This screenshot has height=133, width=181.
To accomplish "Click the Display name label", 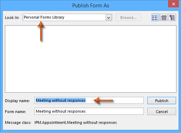I will coord(17,101).
